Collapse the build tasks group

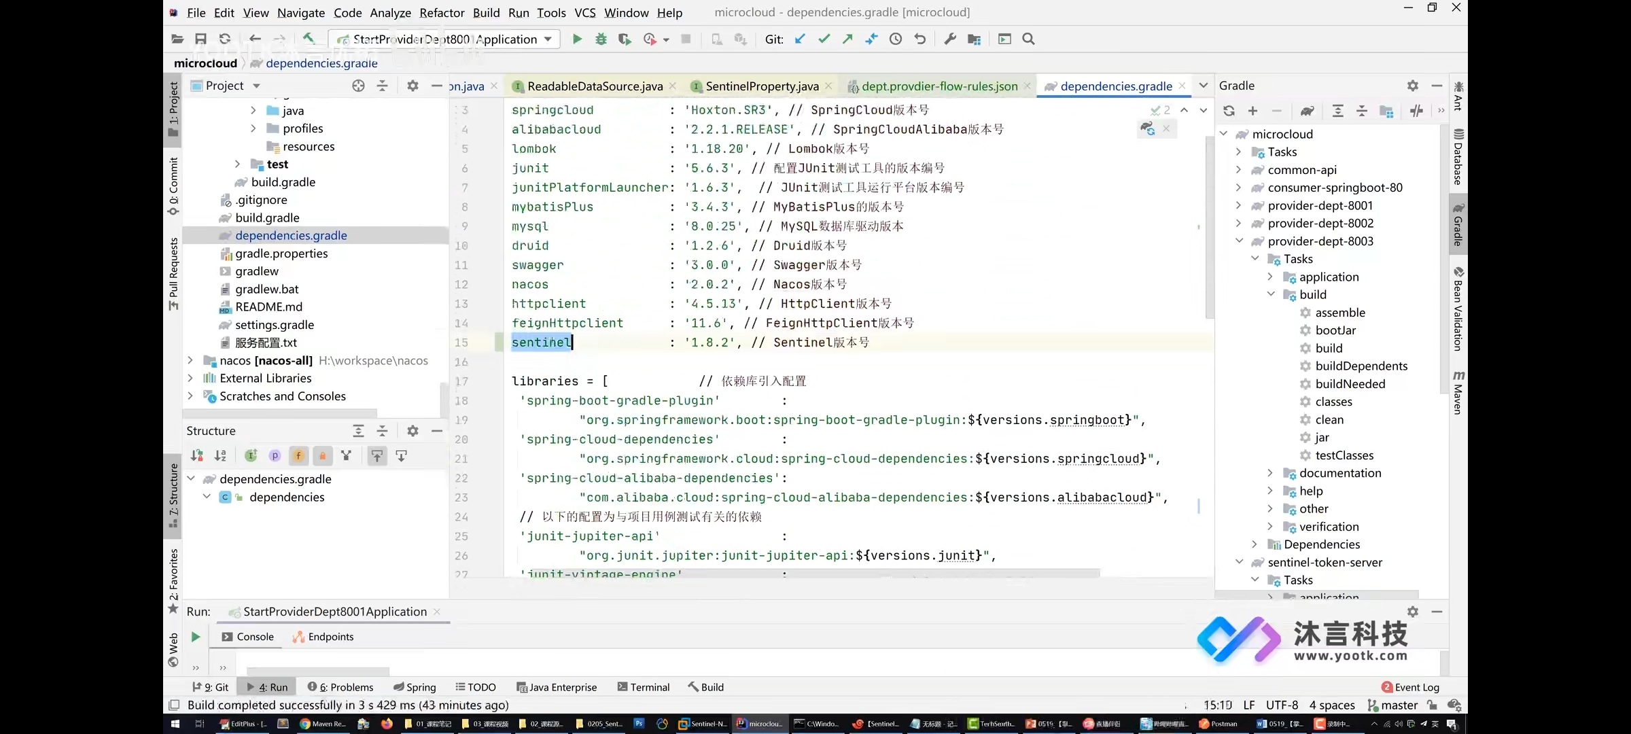[x=1270, y=294]
